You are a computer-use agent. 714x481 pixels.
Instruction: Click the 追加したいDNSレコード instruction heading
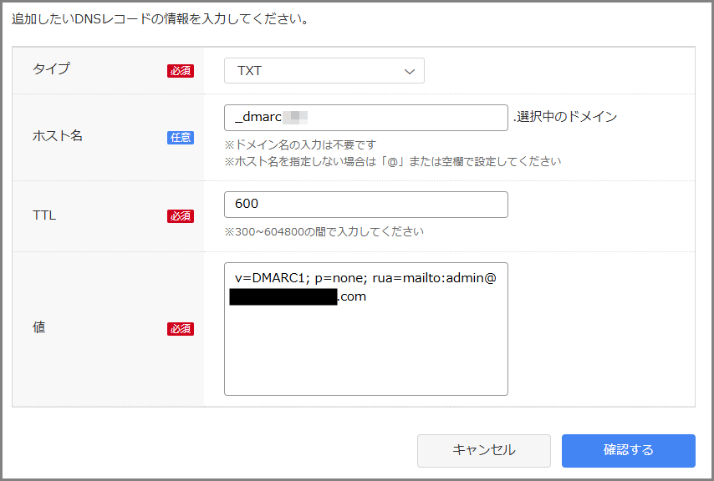(159, 18)
